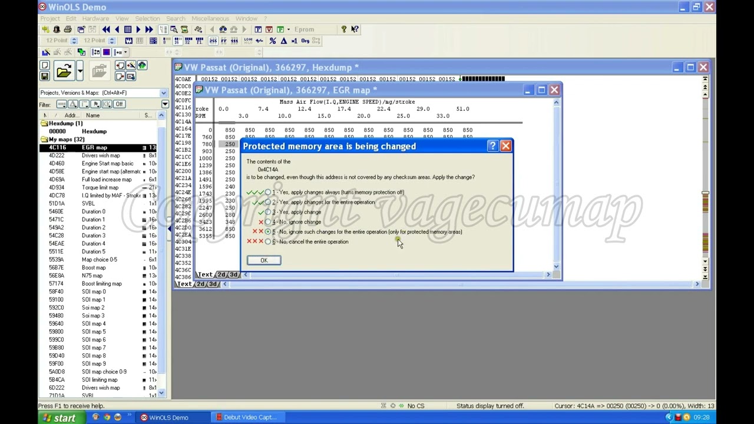Click the yellow question mark help icon
754x424 pixels.
[344, 29]
